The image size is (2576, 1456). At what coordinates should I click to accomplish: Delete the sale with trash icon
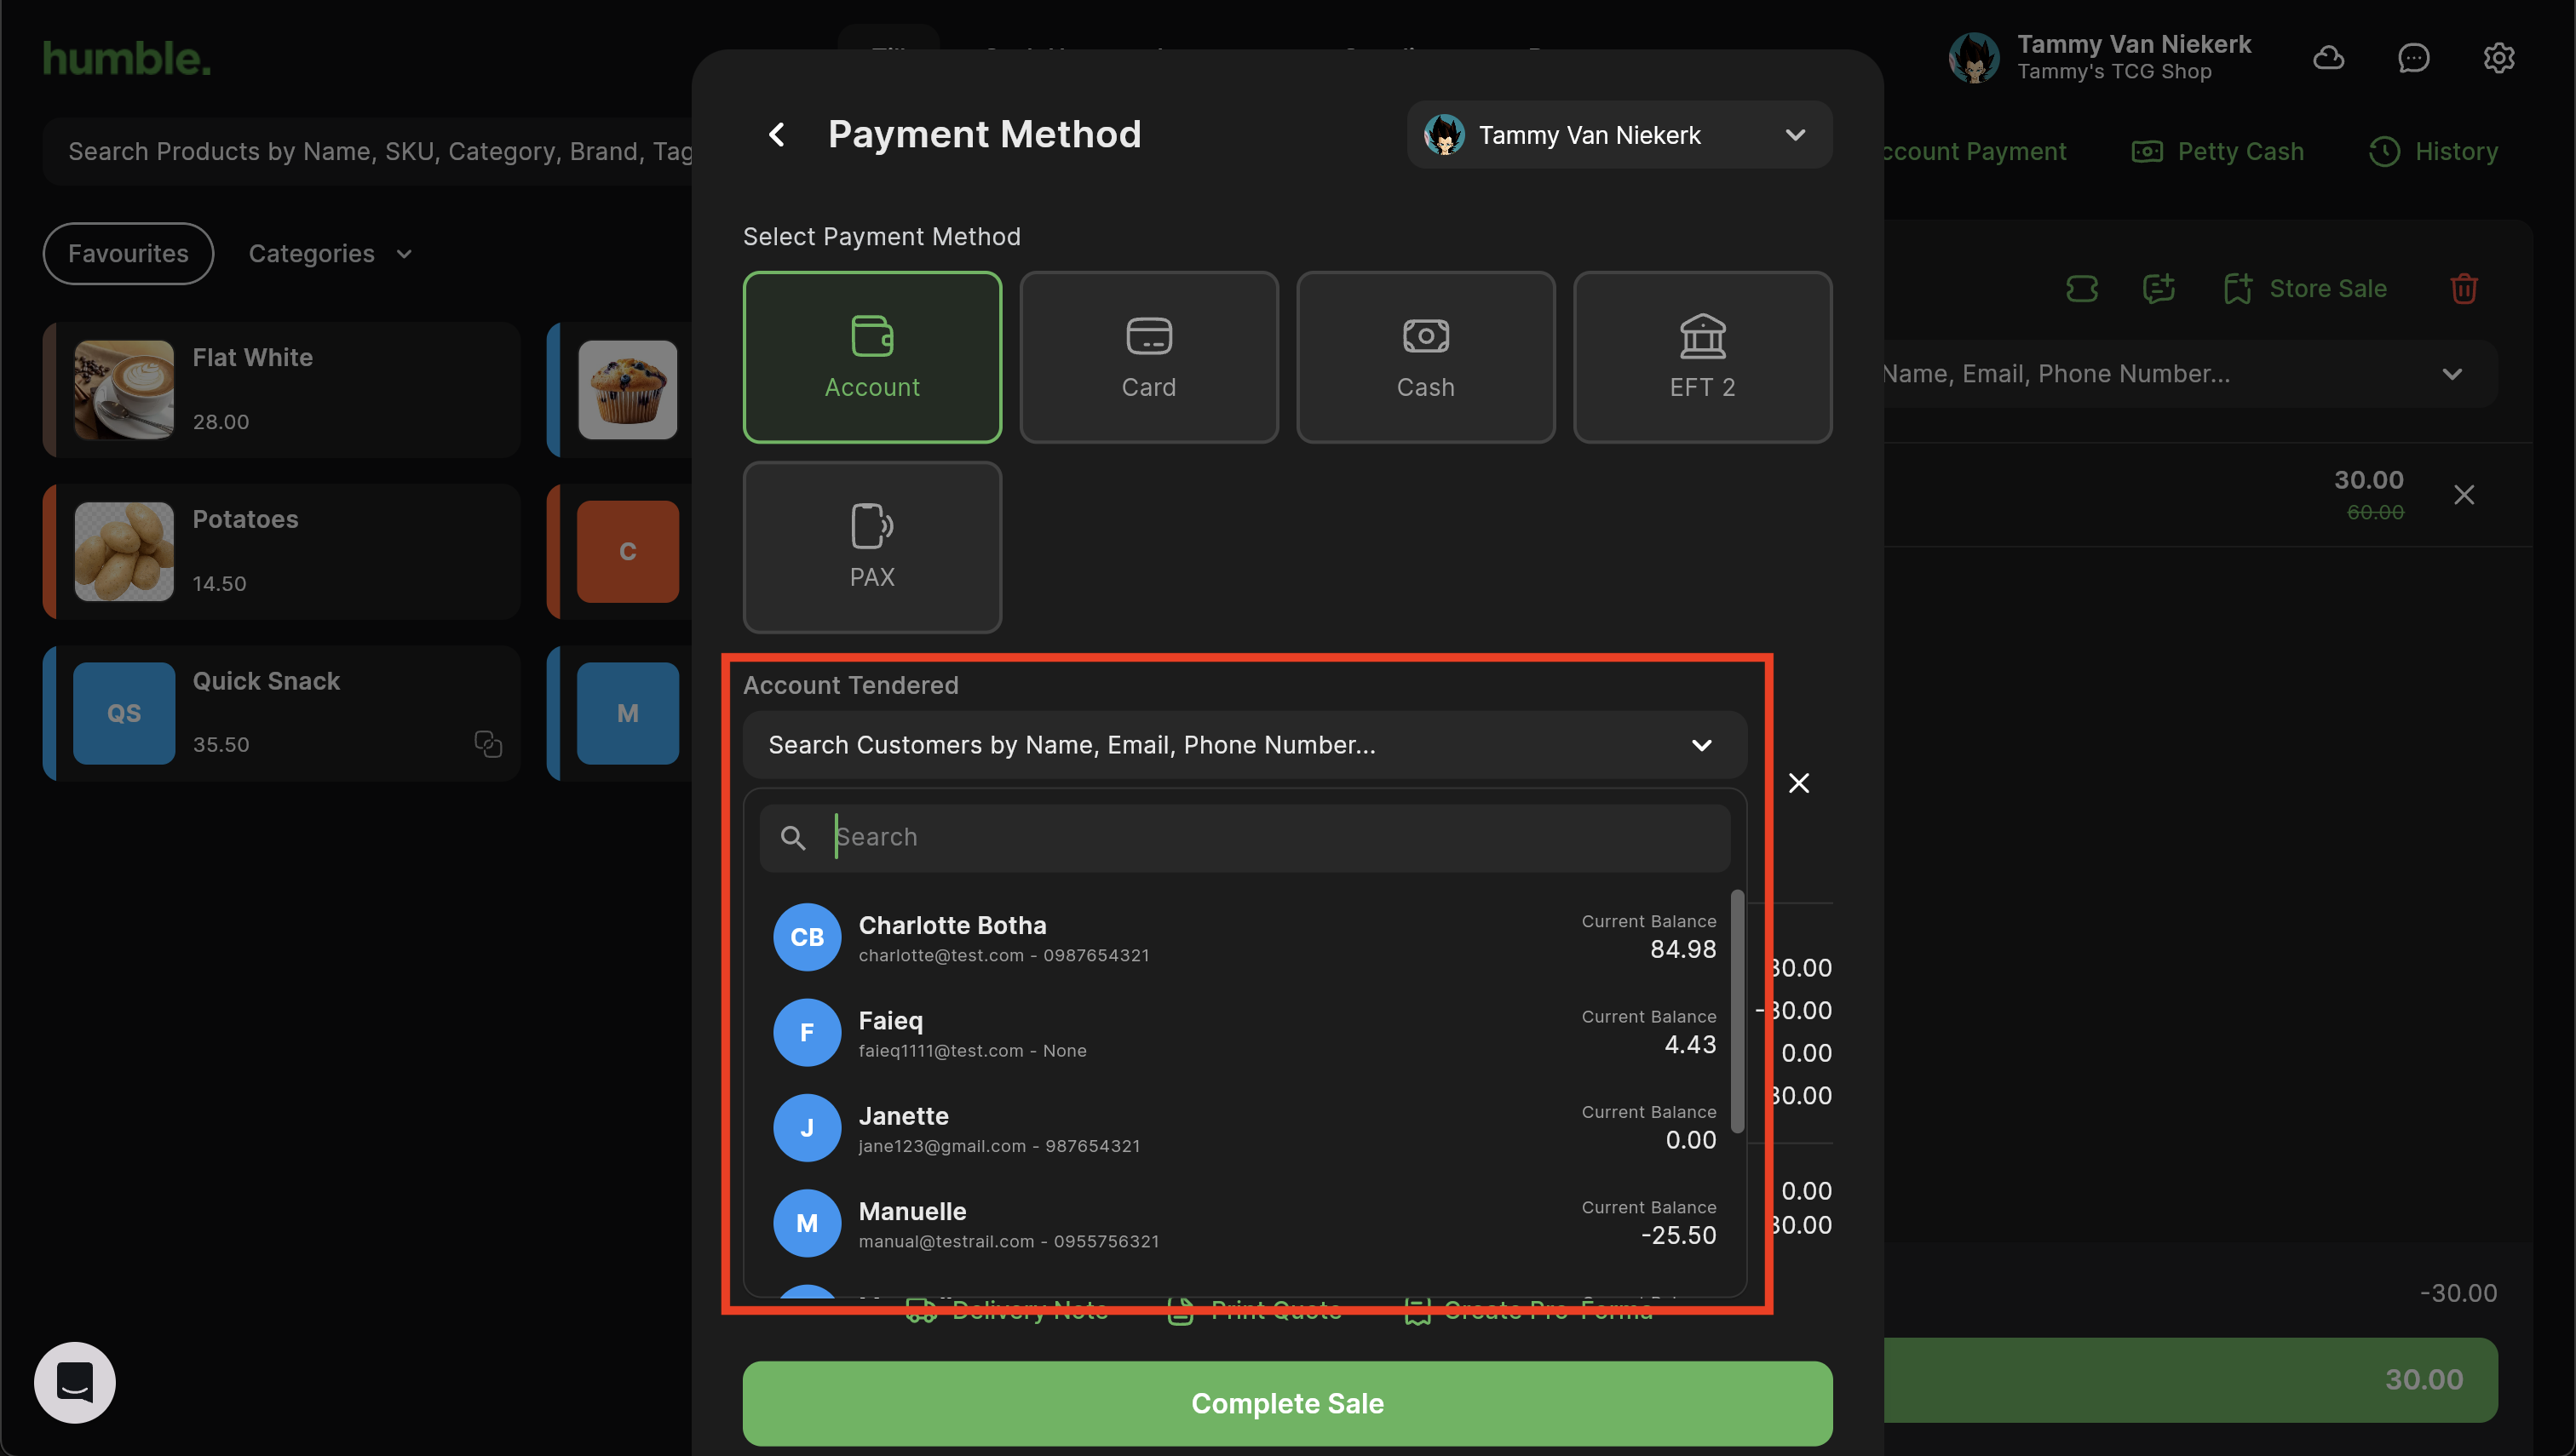point(2463,289)
